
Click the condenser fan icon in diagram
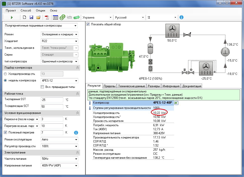[x=172, y=31]
